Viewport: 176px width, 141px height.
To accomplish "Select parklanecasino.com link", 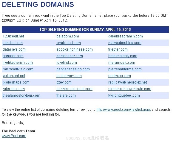I will pos(73,69).
